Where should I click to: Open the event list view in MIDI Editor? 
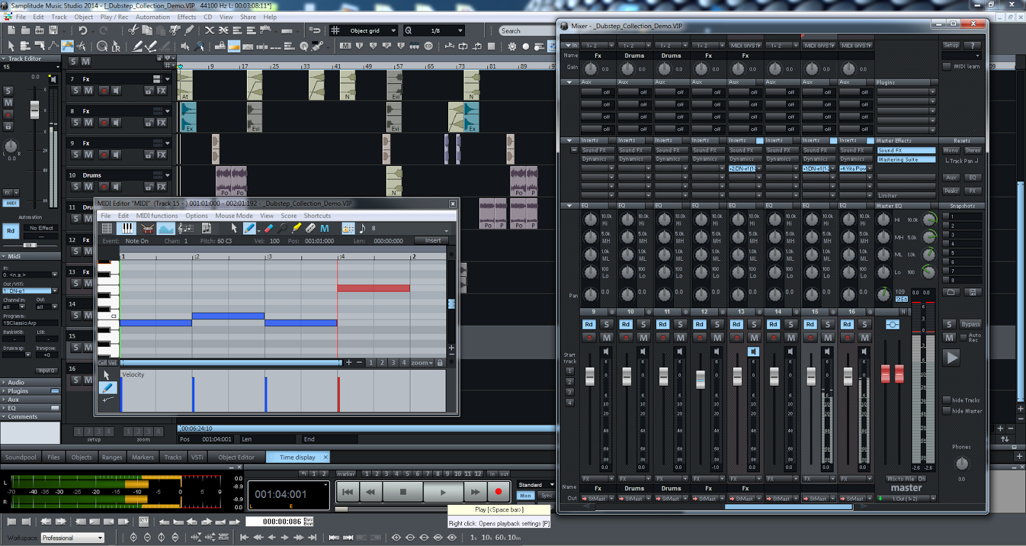point(107,228)
